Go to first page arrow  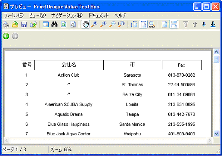[186, 24]
